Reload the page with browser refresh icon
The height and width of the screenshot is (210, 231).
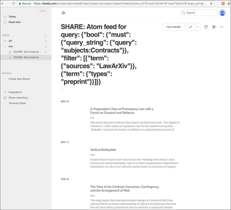[x=14, y=4]
